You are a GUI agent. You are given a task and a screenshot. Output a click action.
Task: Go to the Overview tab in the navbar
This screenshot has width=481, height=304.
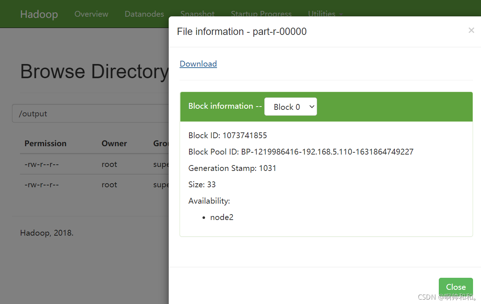click(91, 14)
